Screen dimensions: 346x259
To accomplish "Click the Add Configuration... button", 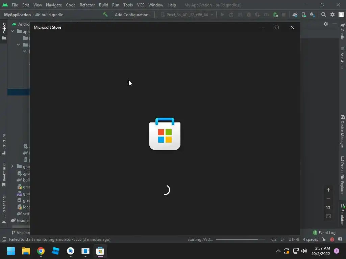I will [x=133, y=15].
